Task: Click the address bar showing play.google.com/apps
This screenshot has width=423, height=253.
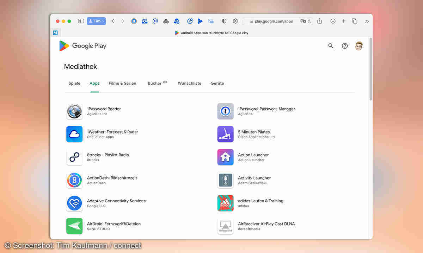Action: pyautogui.click(x=274, y=21)
